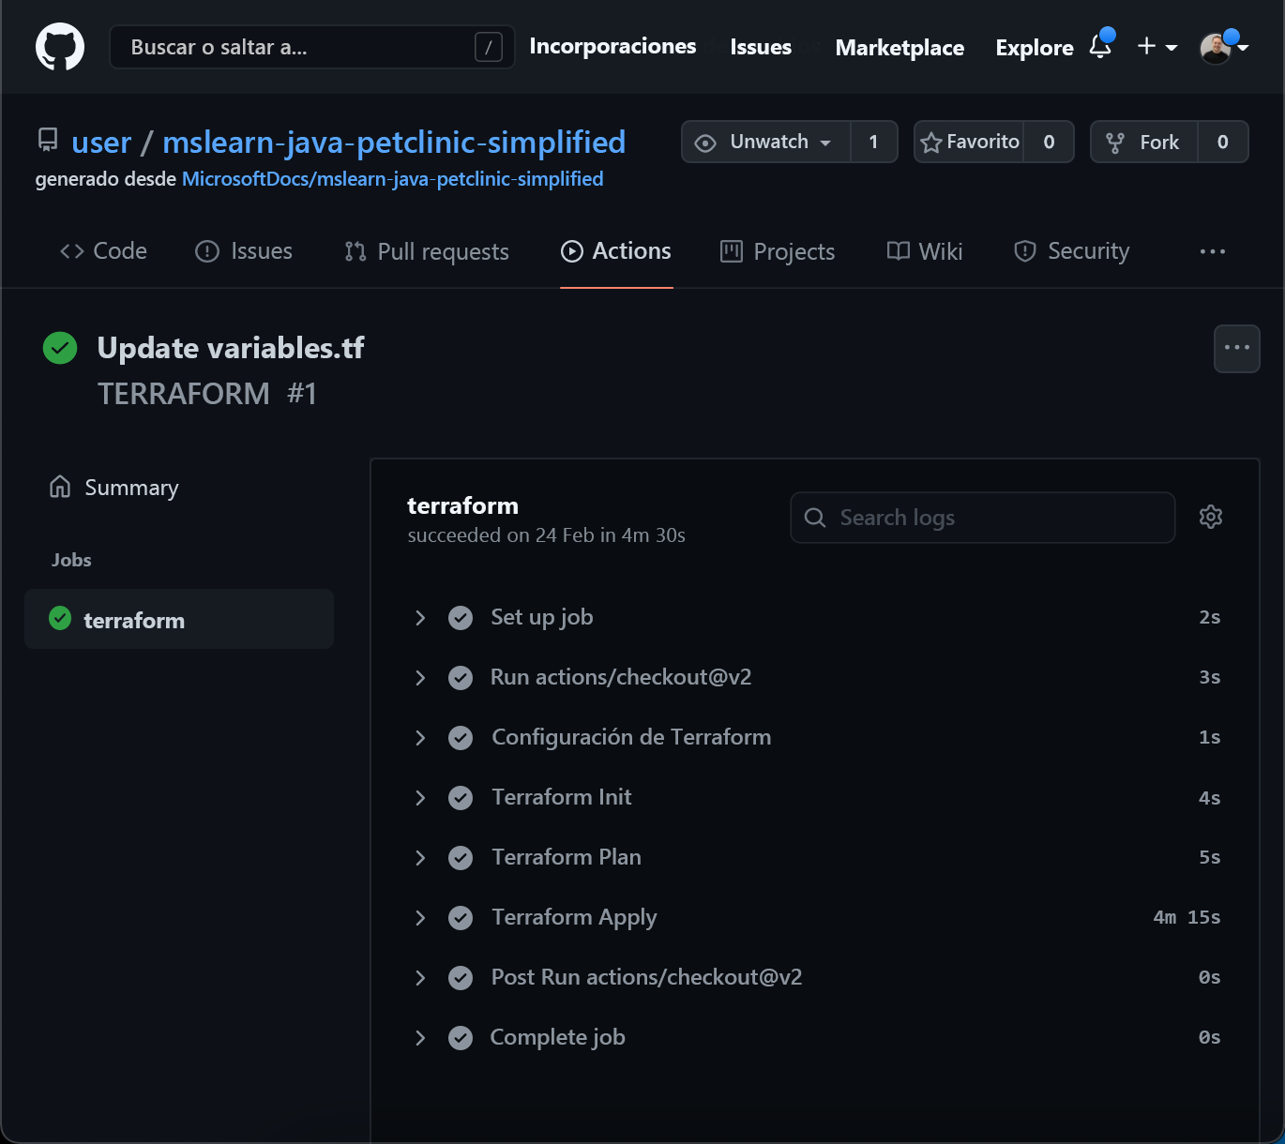Open the Security tab

pyautogui.click(x=1072, y=251)
